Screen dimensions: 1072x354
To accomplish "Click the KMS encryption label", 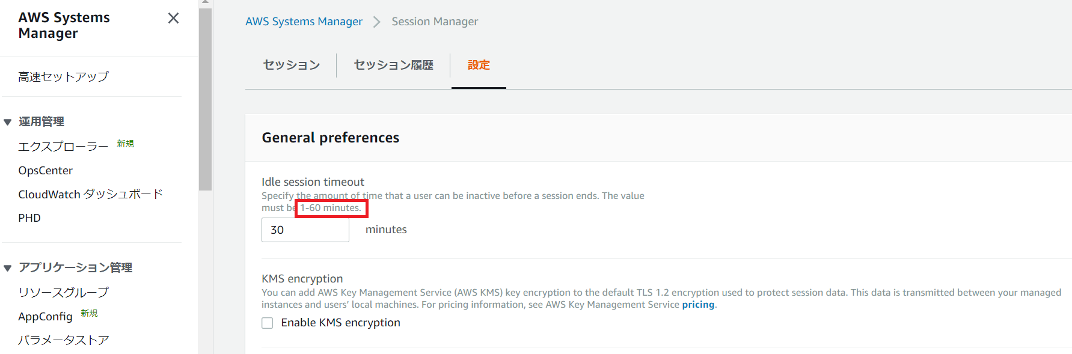I will coord(302,279).
